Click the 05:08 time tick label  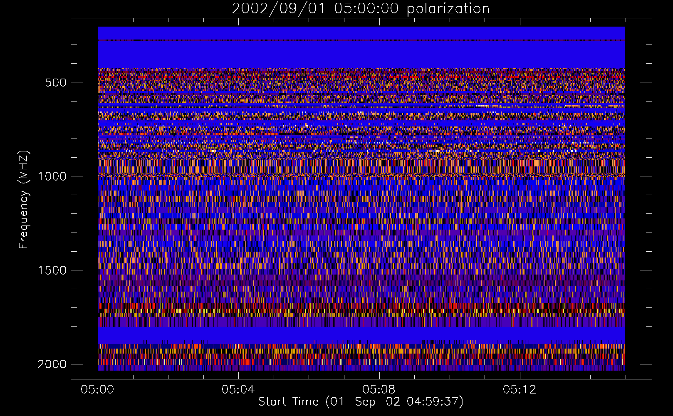pyautogui.click(x=379, y=390)
